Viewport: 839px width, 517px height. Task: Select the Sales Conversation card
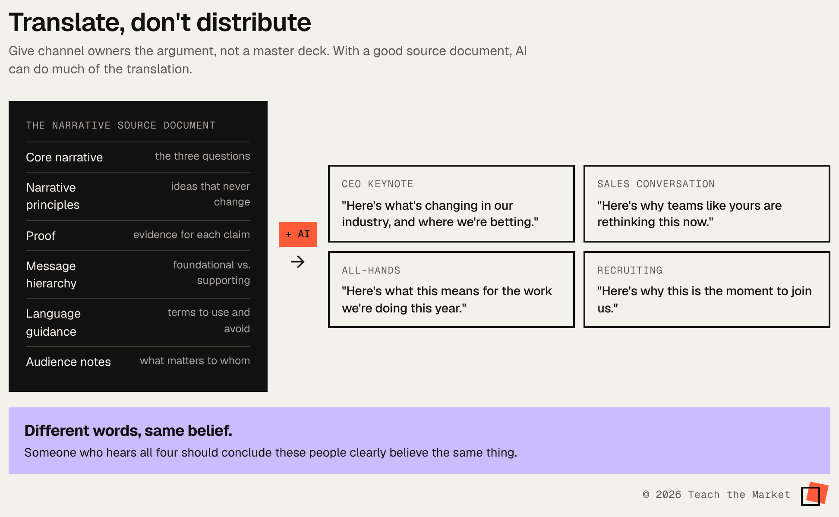click(x=707, y=204)
